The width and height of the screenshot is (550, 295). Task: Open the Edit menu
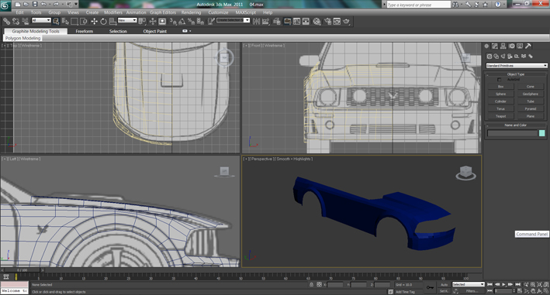click(19, 12)
